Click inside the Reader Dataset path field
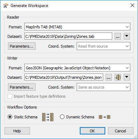The height and width of the screenshot is (139, 138). [68, 36]
